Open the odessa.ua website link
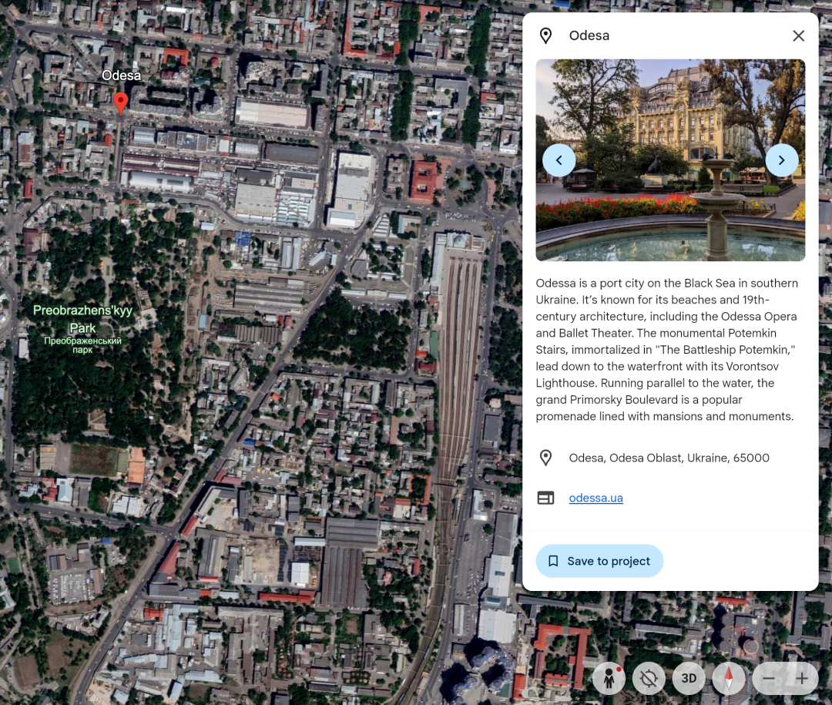 point(595,498)
